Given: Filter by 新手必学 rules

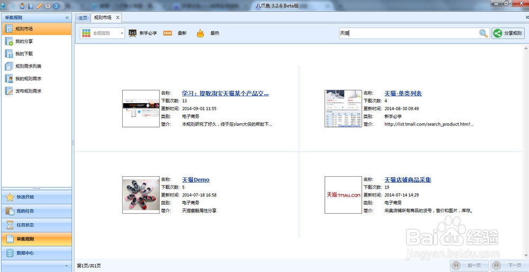Looking at the screenshot, I should (148, 33).
